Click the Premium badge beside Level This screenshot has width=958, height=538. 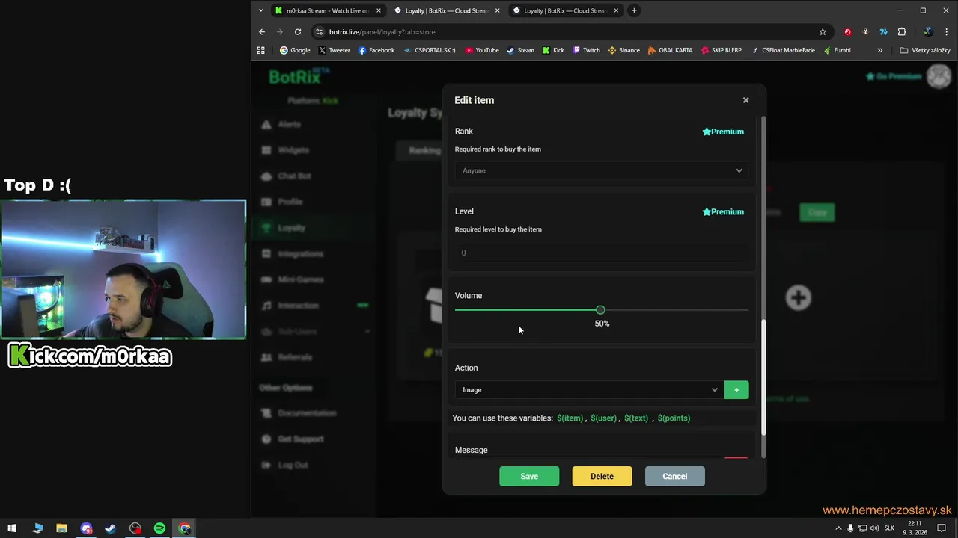click(723, 212)
